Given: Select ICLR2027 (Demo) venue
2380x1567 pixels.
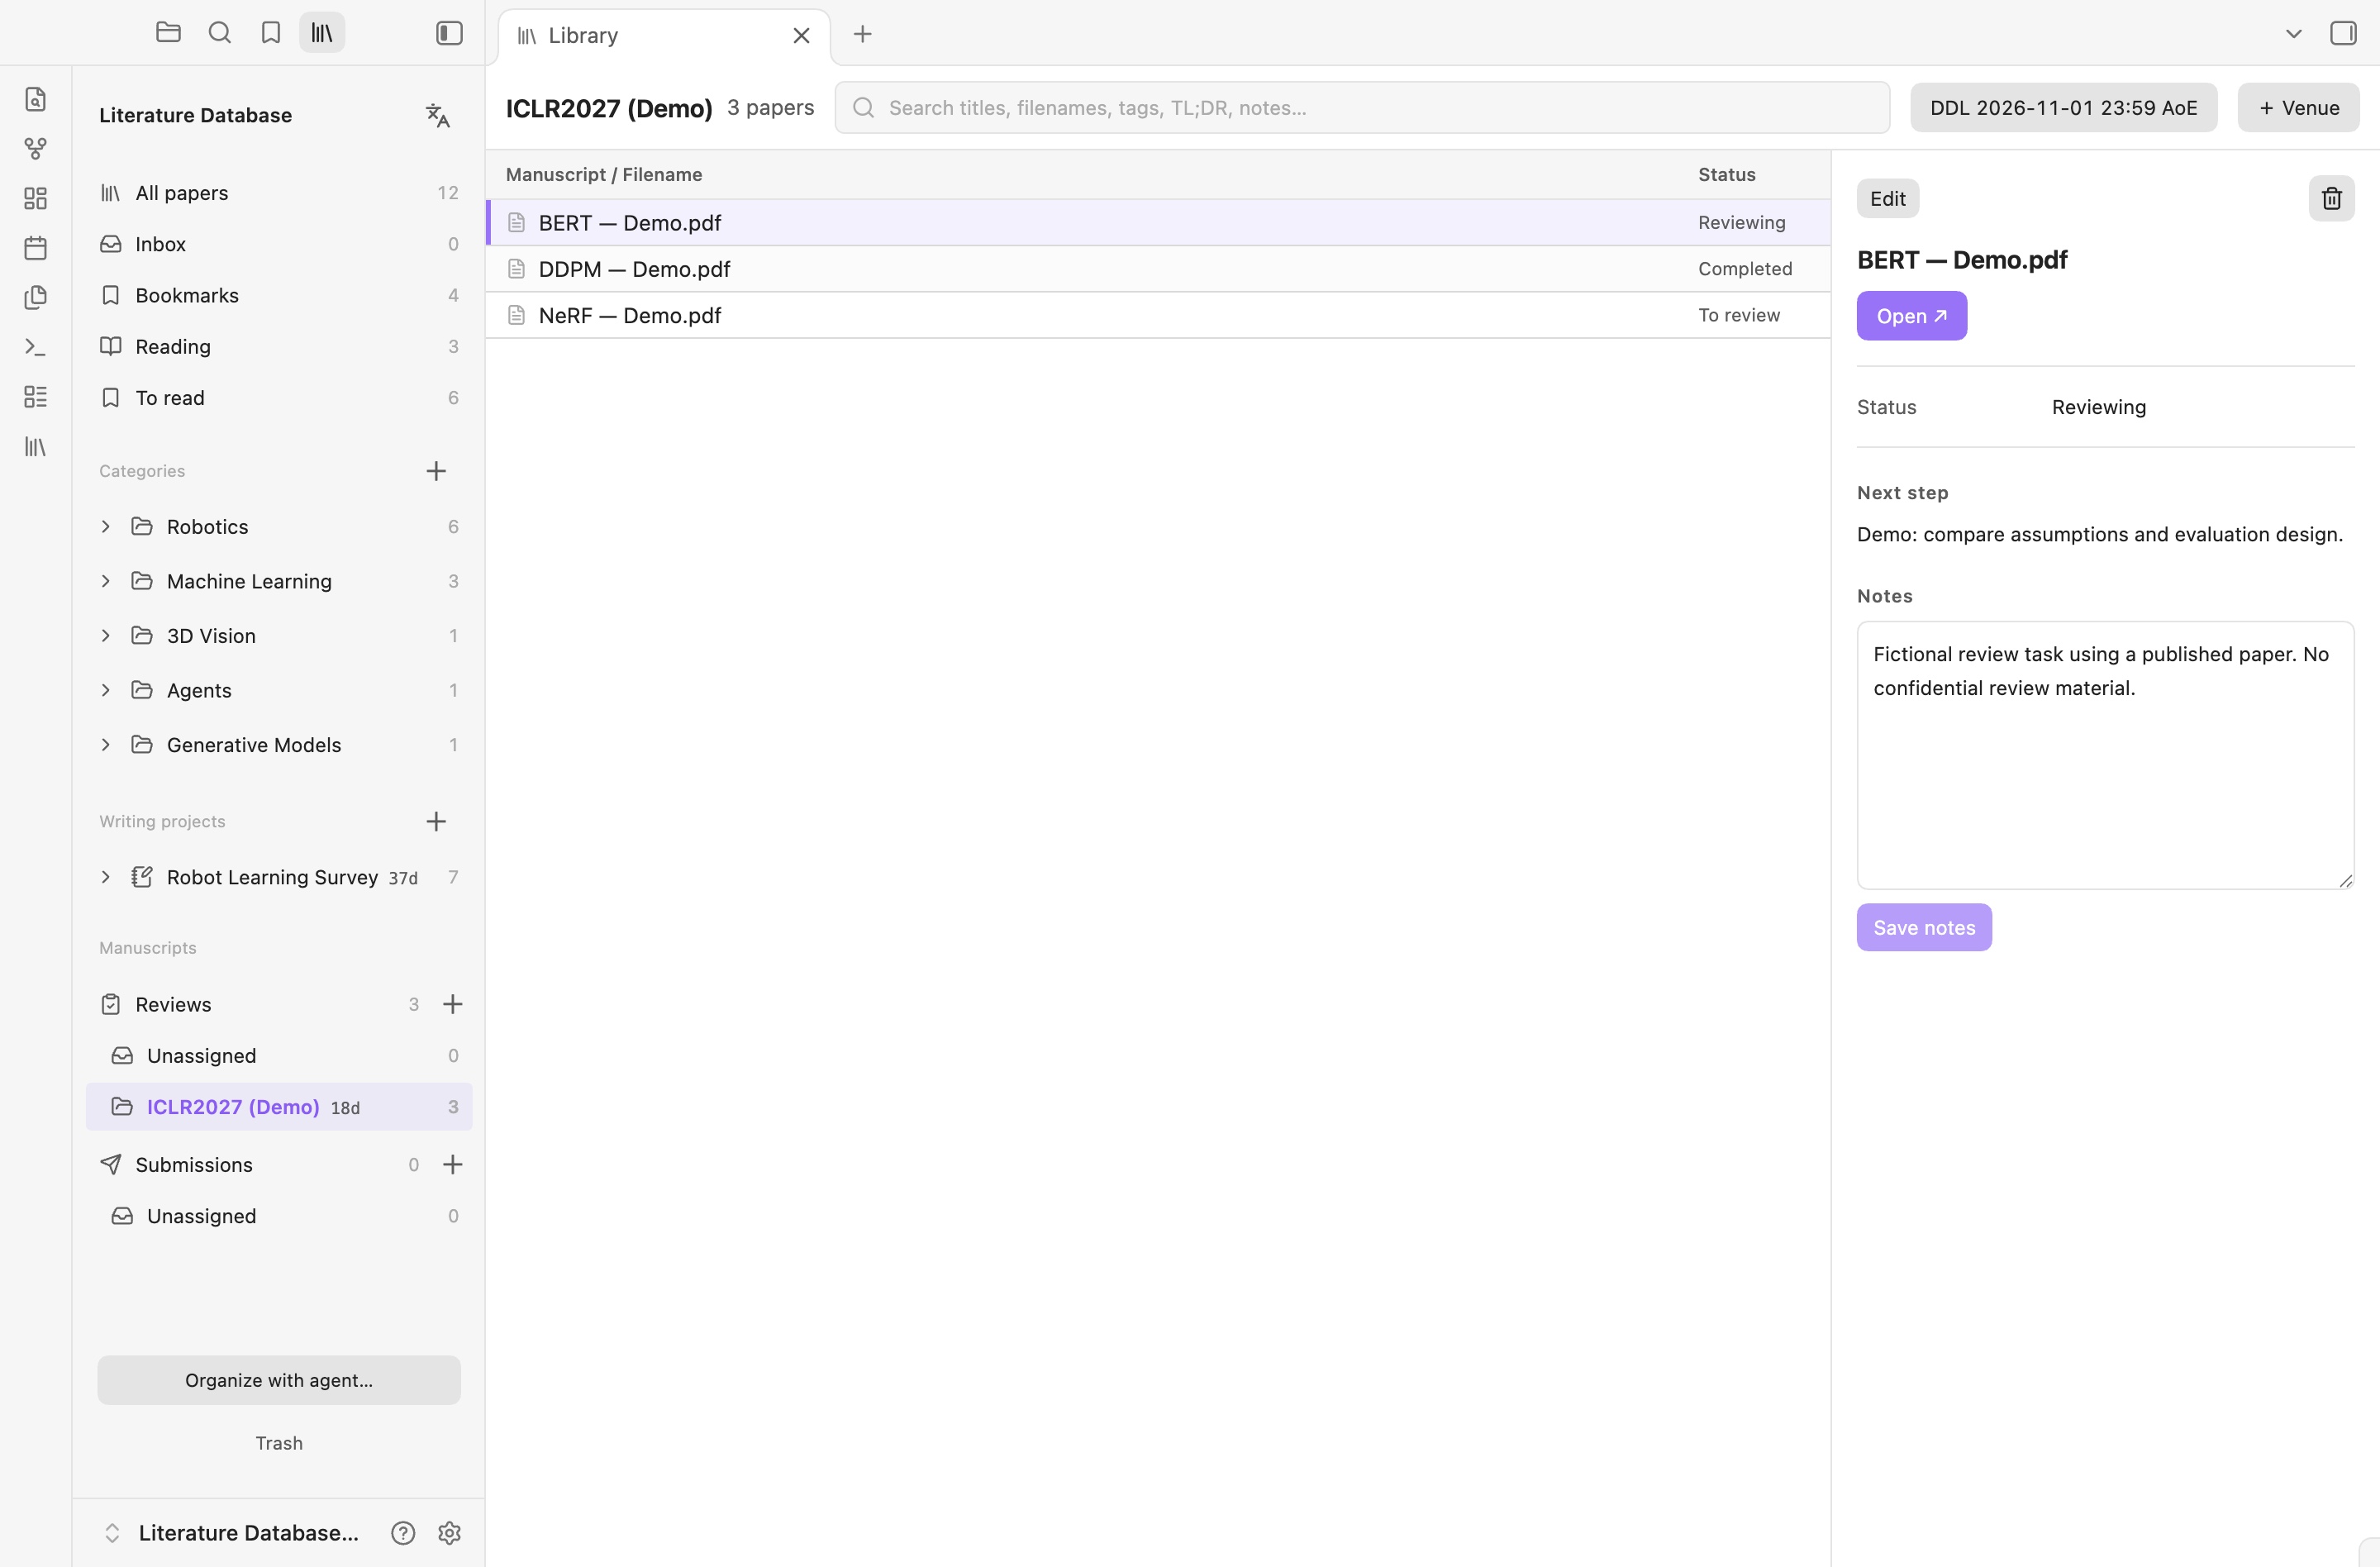Looking at the screenshot, I should coord(279,1107).
